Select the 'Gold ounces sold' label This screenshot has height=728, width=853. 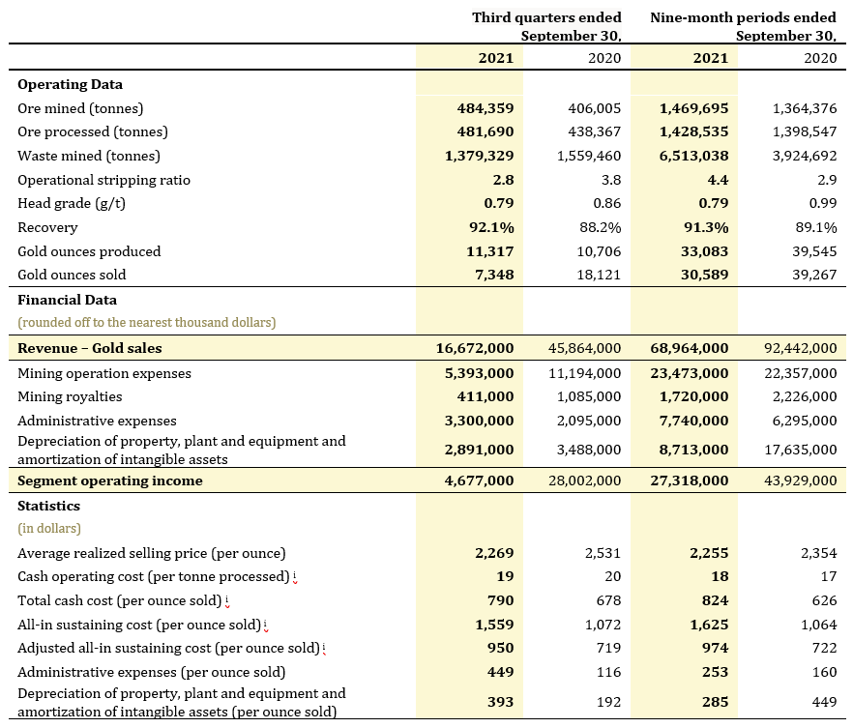[72, 275]
